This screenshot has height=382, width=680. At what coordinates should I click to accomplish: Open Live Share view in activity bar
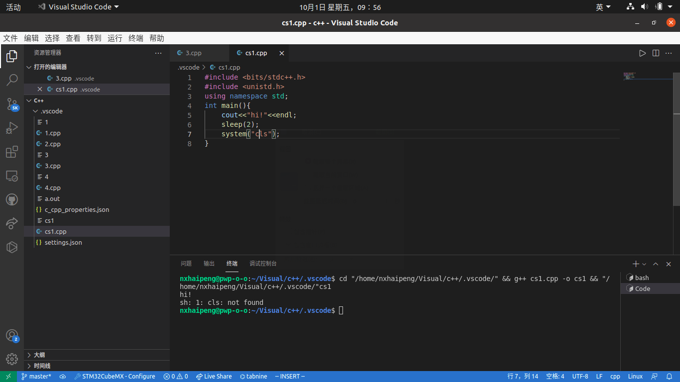point(12,223)
